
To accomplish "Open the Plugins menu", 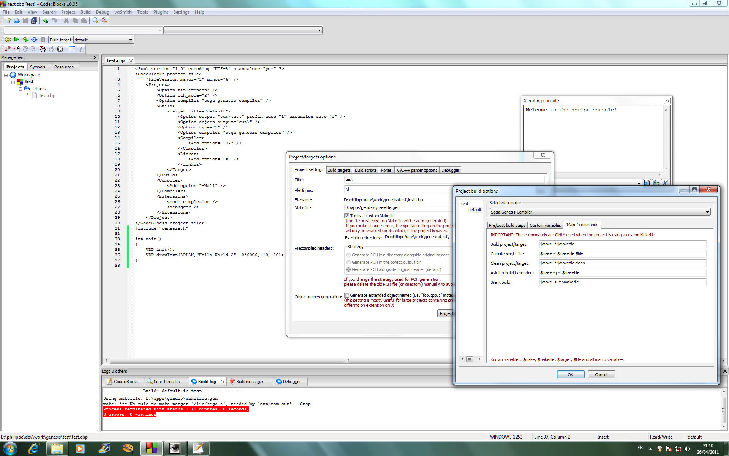I will pos(160,12).
